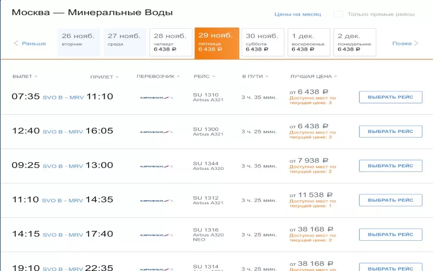The width and height of the screenshot is (433, 271).
Task: Select the 1 дек. Sunday date tab
Action: pos(308,42)
